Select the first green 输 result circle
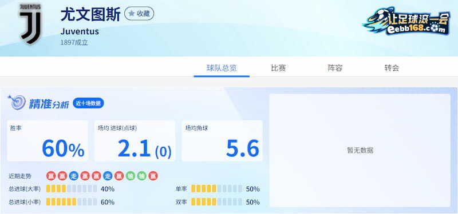The height and width of the screenshot is (214, 458). pos(131,176)
